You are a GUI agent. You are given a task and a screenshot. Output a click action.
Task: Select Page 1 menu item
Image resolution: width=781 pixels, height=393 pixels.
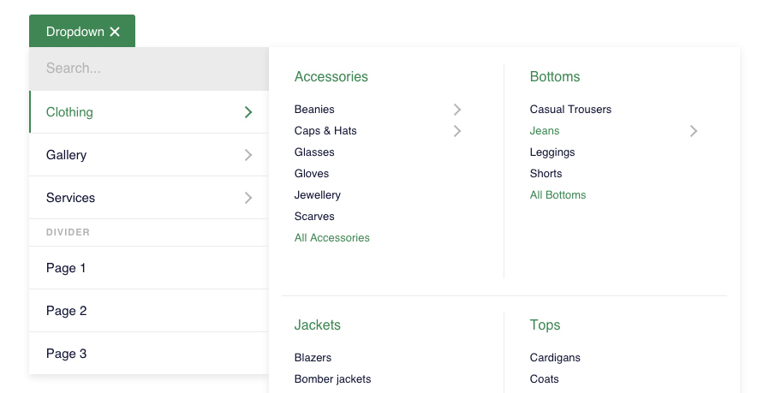point(66,268)
